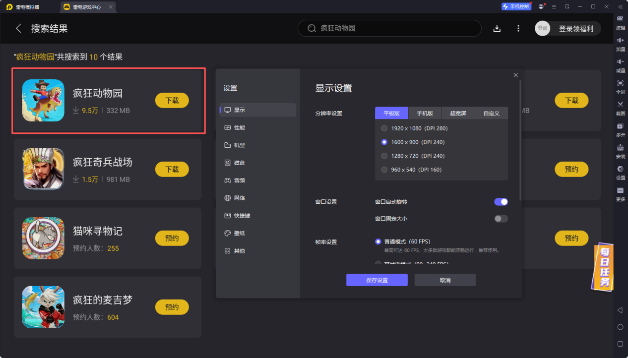Screen dimensions: 628x358
Task: Switch to 手机版 resolution tab
Action: 425,113
